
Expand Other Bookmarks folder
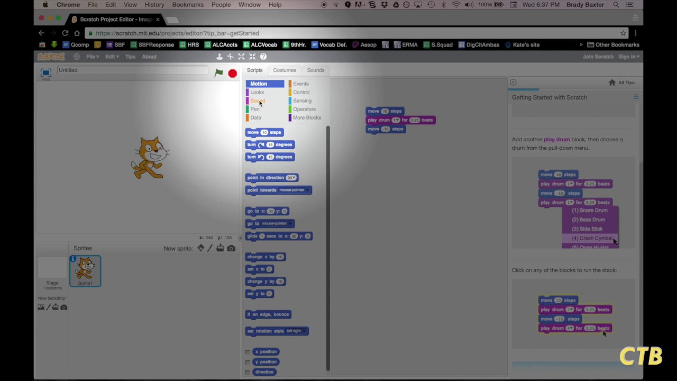point(613,44)
